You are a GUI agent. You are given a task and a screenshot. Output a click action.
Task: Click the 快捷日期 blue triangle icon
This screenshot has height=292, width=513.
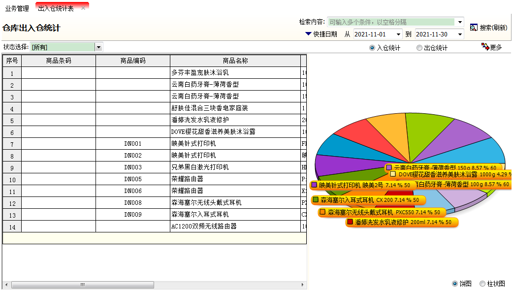(308, 33)
